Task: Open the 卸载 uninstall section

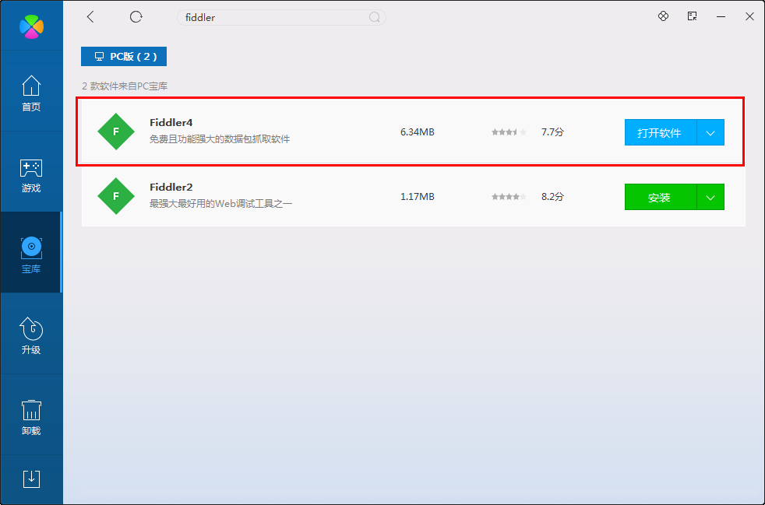Action: point(31,417)
